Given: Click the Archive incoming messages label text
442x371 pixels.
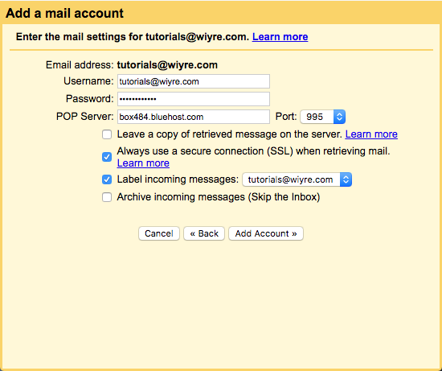Looking at the screenshot, I should click(x=219, y=197).
